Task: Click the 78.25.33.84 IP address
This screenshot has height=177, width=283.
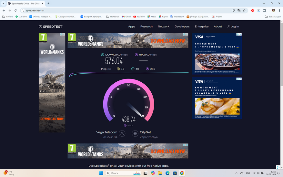Action: click(x=110, y=137)
